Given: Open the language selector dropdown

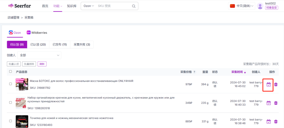Looking at the screenshot, I should 241,6.
